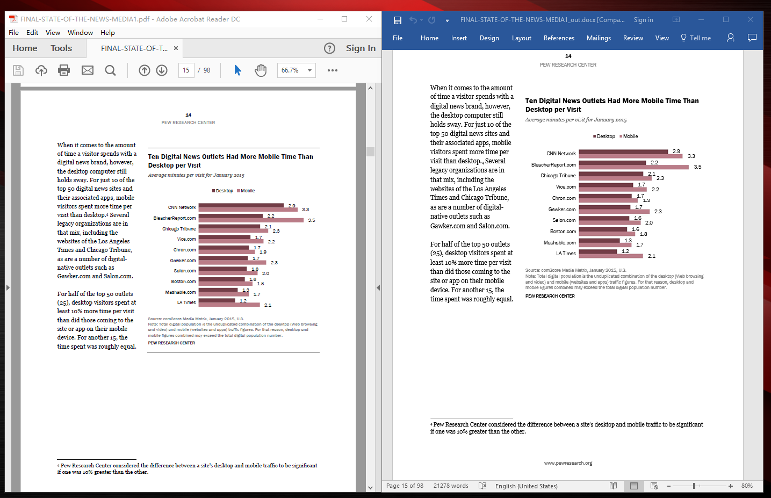Click Sign in in Word title bar

tap(643, 20)
